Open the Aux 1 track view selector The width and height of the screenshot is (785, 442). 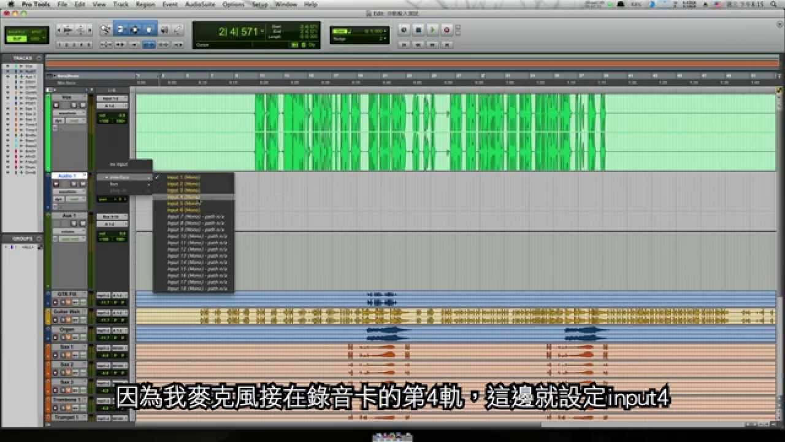point(69,231)
